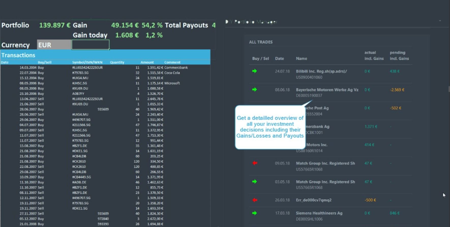
Task: Select symbol cell #496707.SG dated 29.06.2007
Action: (x=81, y=120)
